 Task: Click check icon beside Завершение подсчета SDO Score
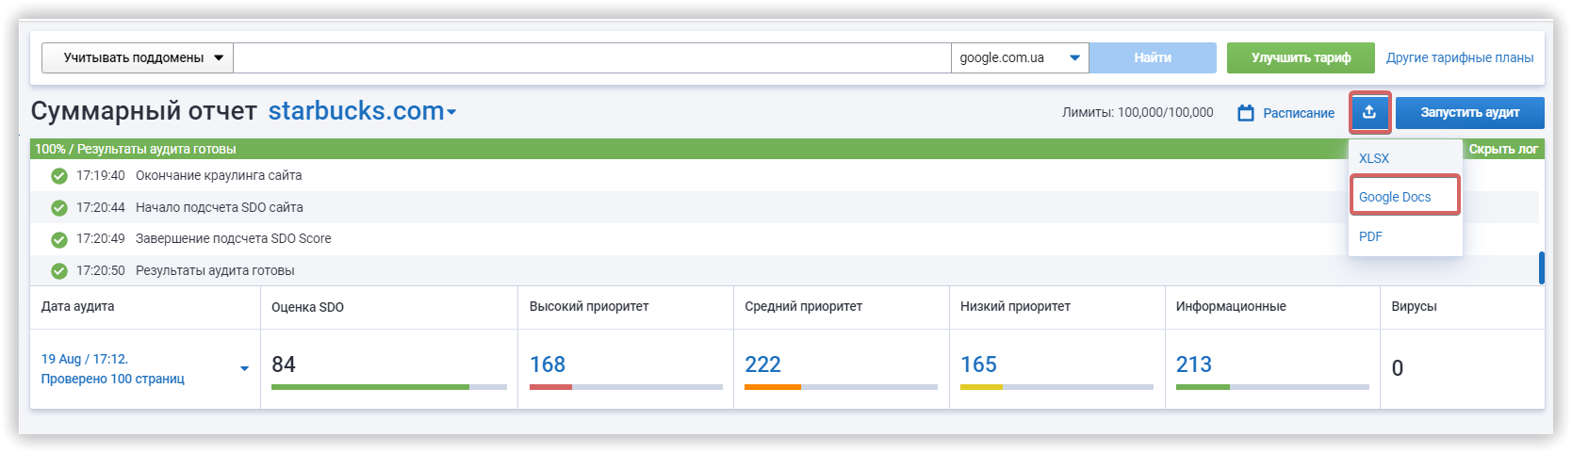[x=58, y=239]
